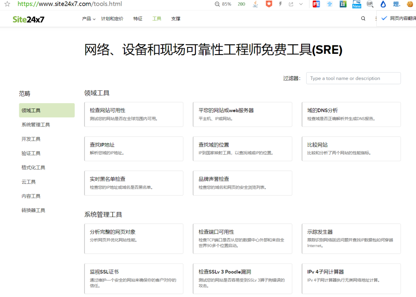Click the 领域工具 section heading above cards

click(97, 93)
